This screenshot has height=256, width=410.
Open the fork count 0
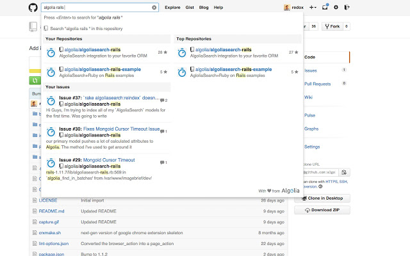(346, 26)
